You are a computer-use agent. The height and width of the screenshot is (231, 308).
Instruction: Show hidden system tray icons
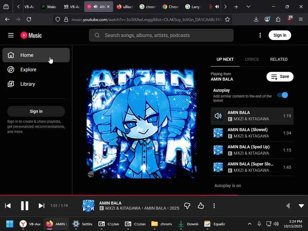249,224
